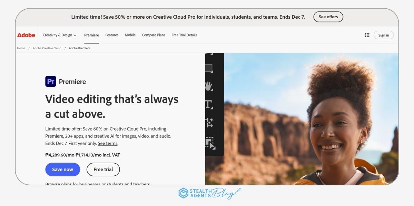Open Compare Plans

(154, 35)
